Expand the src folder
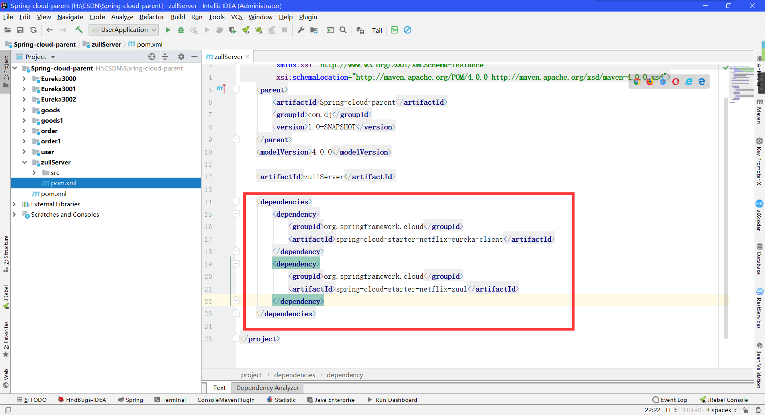Viewport: 765px width, 415px height. 34,172
